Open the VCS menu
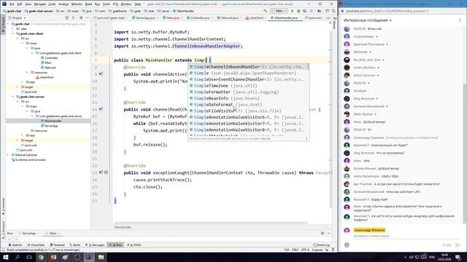 115,4
